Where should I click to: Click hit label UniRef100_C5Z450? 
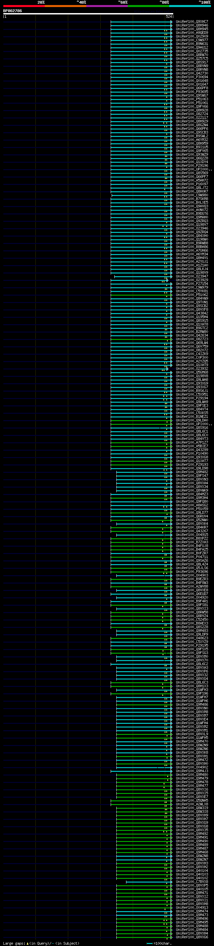192,619
